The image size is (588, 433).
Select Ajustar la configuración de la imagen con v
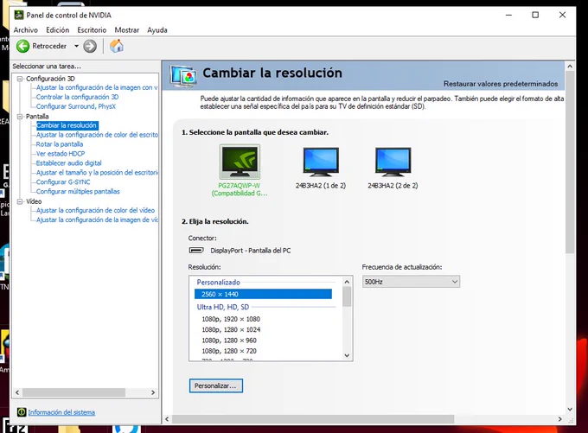(x=97, y=87)
